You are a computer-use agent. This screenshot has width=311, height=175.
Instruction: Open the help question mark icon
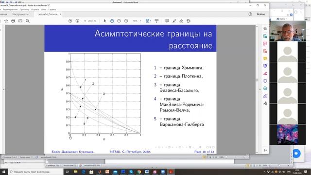pyautogui.click(x=250, y=14)
